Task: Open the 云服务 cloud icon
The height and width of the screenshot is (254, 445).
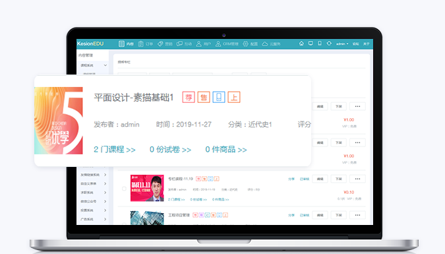Action: tap(265, 44)
